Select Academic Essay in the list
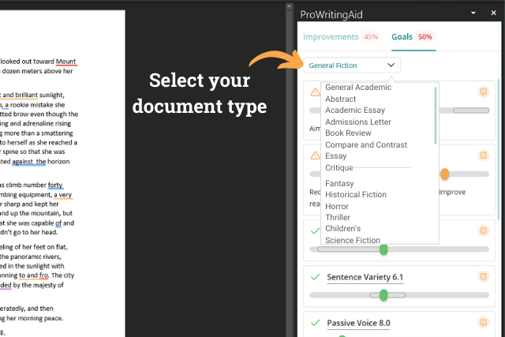Image resolution: width=505 pixels, height=337 pixels. [355, 110]
